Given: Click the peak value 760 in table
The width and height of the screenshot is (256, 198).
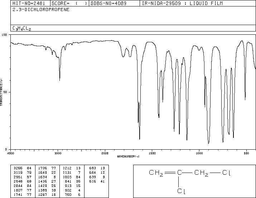Looking at the screenshot, I should (68, 195).
